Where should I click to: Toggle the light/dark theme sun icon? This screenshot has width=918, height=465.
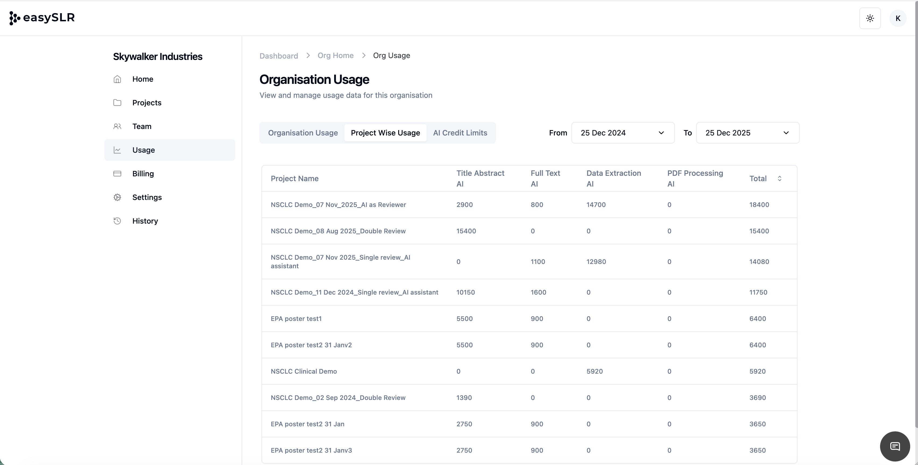pos(870,18)
